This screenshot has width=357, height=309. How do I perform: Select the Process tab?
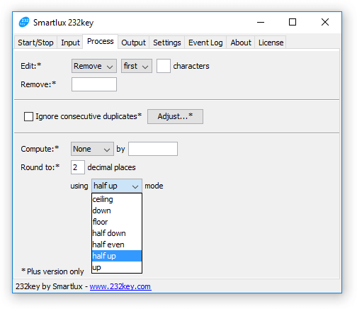[x=101, y=41]
